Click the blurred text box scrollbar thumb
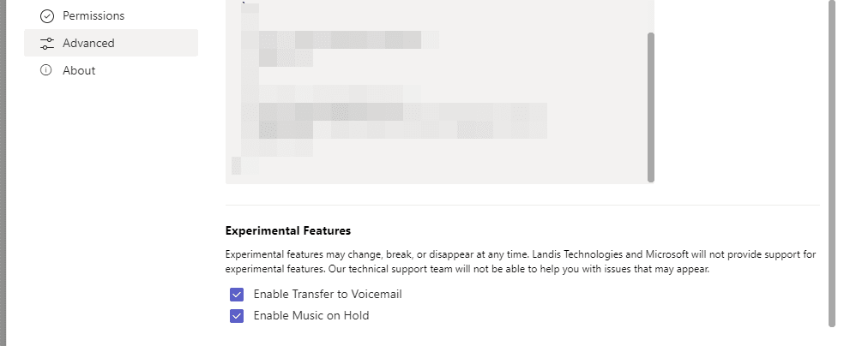Image resolution: width=844 pixels, height=346 pixels. click(651, 107)
